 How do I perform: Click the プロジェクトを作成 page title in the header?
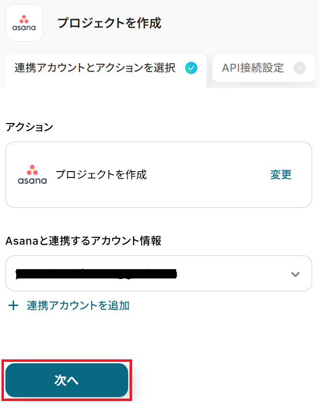109,23
